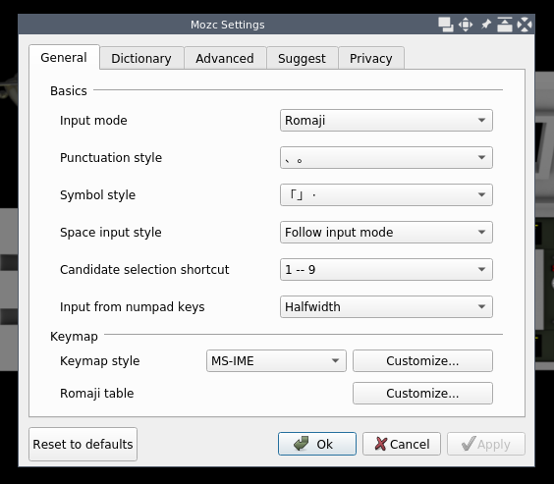Close the Mozc Settings window
Viewport: 554px width, 484px height.
[525, 25]
